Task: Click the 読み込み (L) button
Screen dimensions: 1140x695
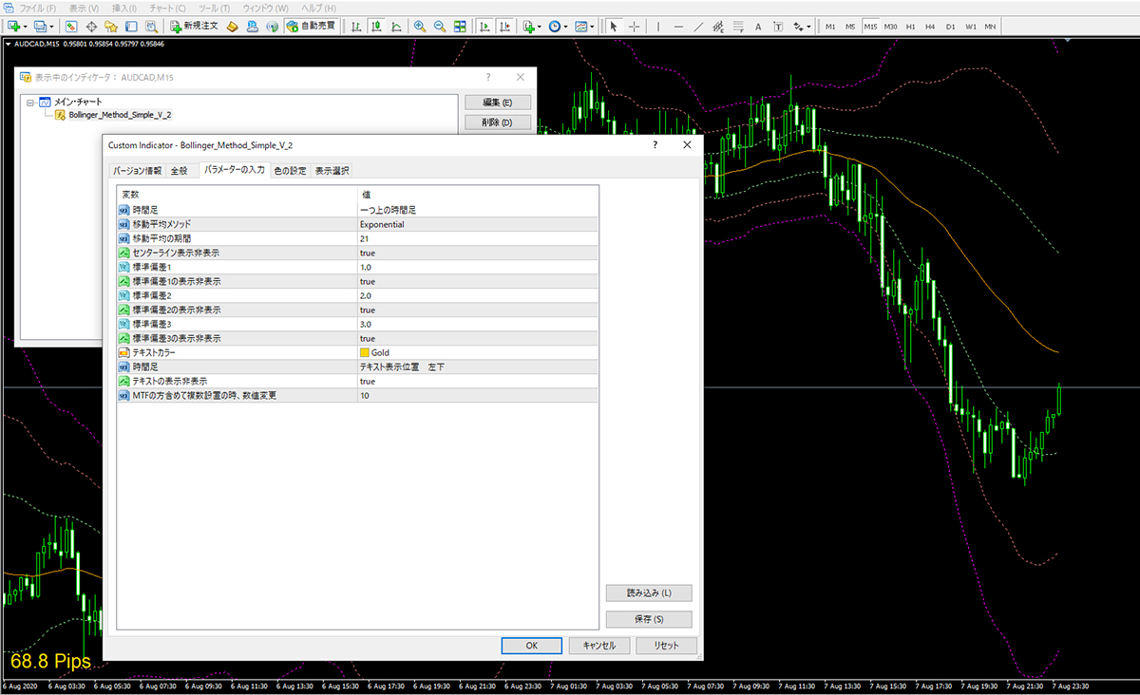Action: coord(649,592)
